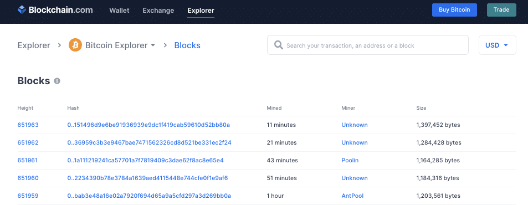Click the '51 minutes' mined time
Screen dimensions: 528x205
tap(281, 178)
